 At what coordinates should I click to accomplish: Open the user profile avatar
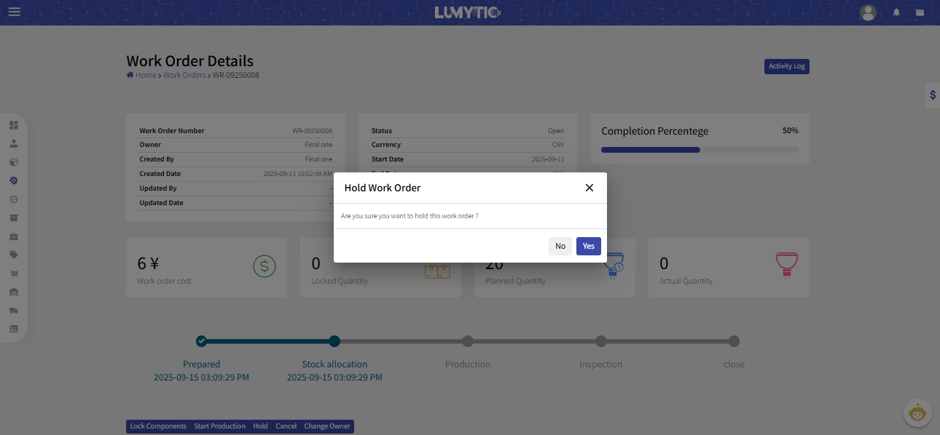(867, 12)
